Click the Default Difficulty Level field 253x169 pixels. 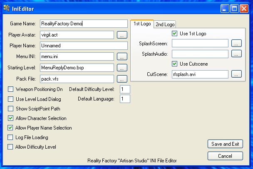click(x=125, y=89)
